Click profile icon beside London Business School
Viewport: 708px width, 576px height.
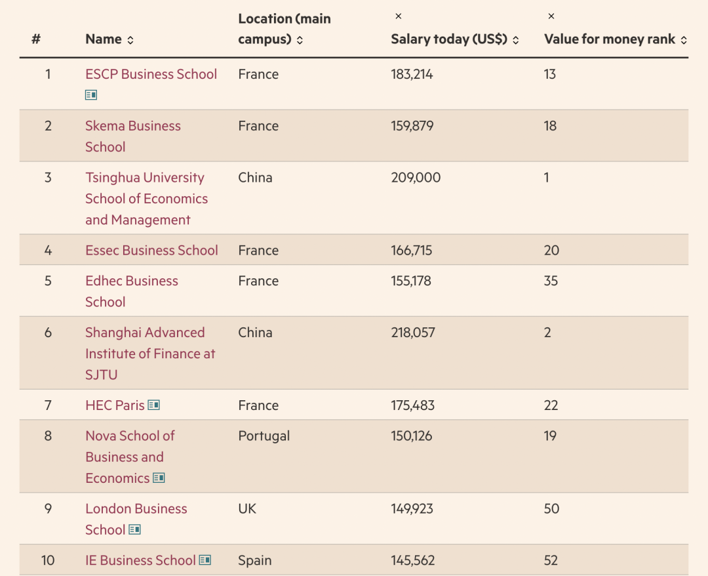coord(134,529)
